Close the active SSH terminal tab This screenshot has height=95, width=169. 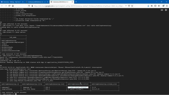click(x=72, y=2)
